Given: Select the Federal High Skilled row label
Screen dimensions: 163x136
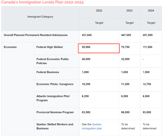Looking at the screenshot, I should point(49,47).
